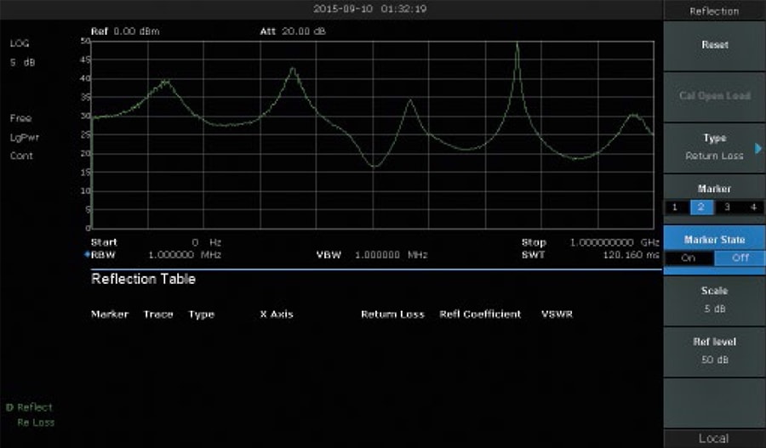Click the Reflection Table heading
This screenshot has height=448, width=766.
[x=143, y=279]
